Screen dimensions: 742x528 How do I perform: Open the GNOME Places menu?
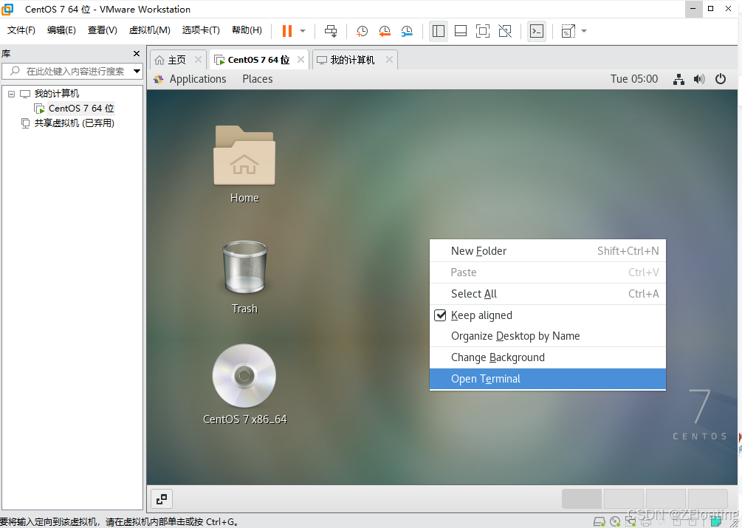tap(258, 79)
